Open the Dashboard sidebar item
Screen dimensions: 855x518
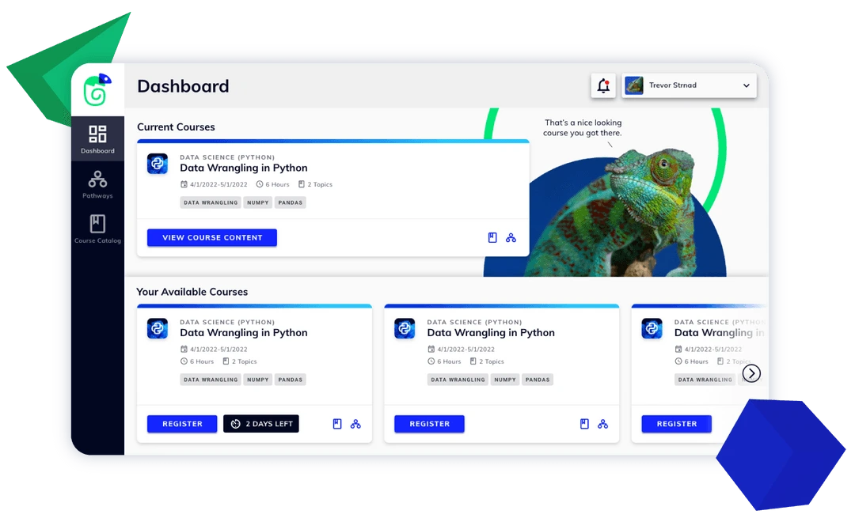(x=97, y=139)
